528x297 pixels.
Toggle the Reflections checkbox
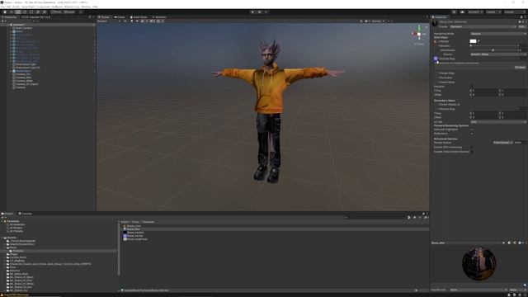471,134
